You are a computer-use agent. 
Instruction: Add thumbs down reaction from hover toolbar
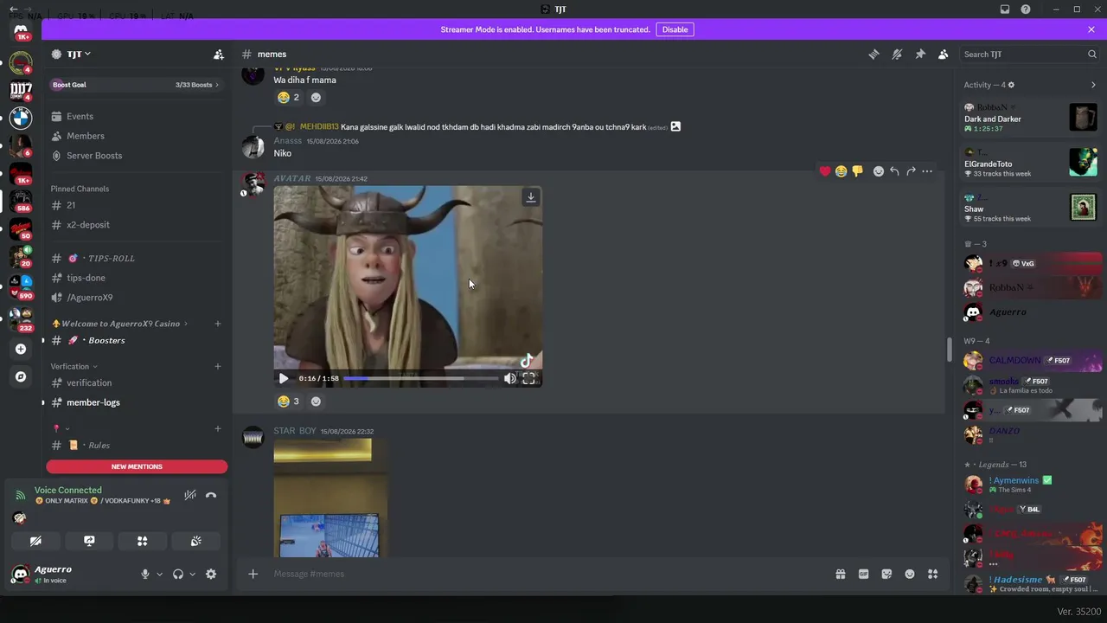[857, 171]
